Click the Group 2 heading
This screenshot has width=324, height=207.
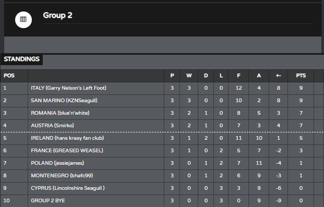point(57,15)
